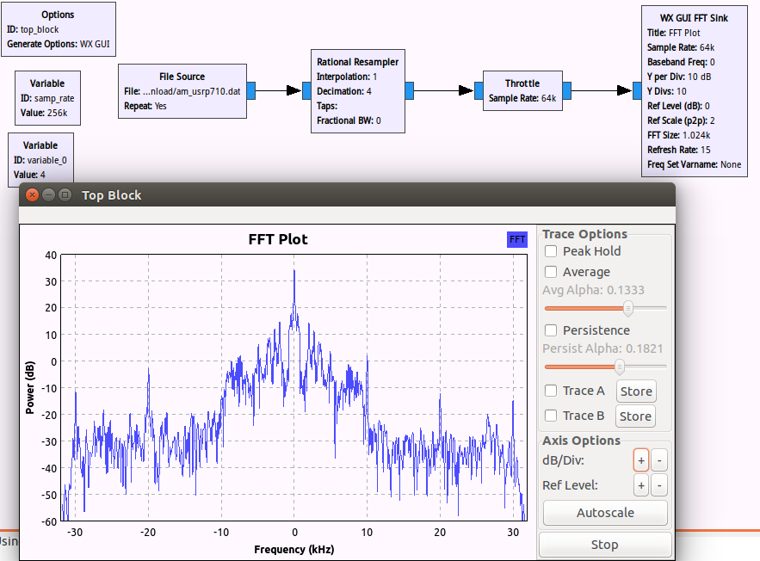Store the current trace to Trace A
This screenshot has height=561, width=760.
tap(636, 391)
